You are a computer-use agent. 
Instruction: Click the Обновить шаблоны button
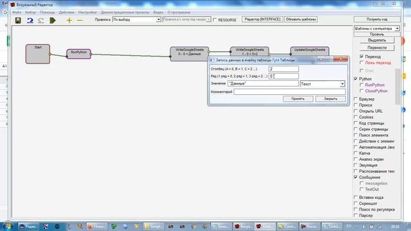[301, 19]
